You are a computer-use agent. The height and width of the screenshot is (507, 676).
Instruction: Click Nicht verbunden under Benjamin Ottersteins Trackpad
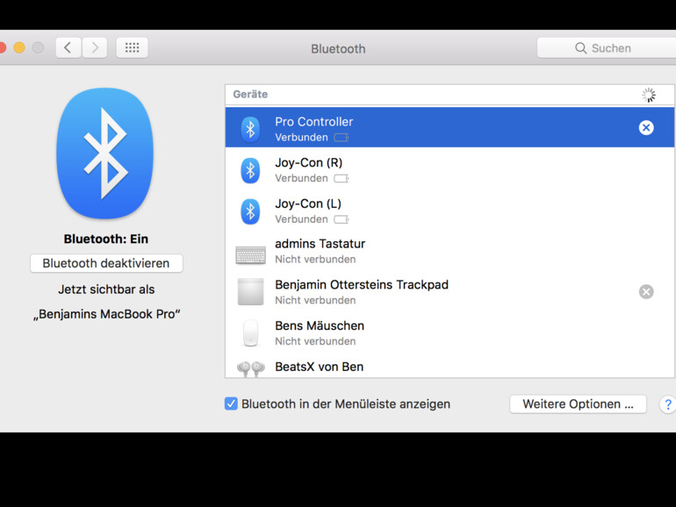pos(315,300)
